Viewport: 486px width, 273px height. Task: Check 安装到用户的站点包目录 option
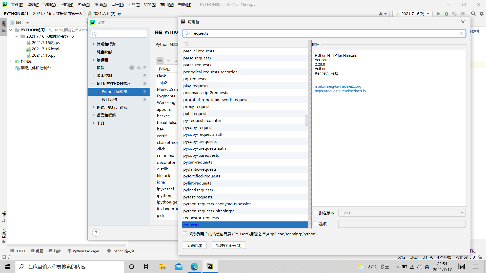tap(185, 234)
